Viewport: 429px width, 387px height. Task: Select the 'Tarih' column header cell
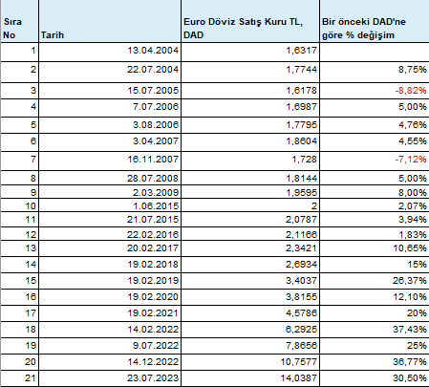coord(110,21)
